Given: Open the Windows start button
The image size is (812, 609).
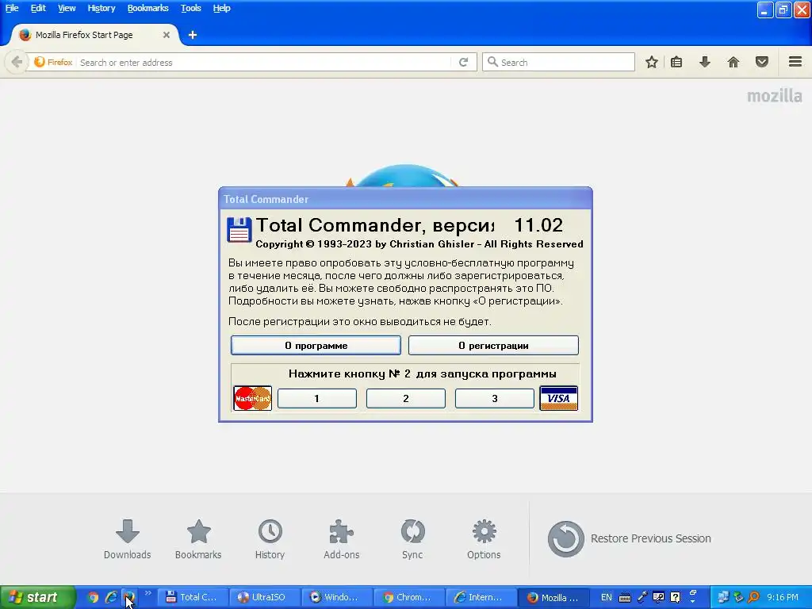Looking at the screenshot, I should coord(38,597).
